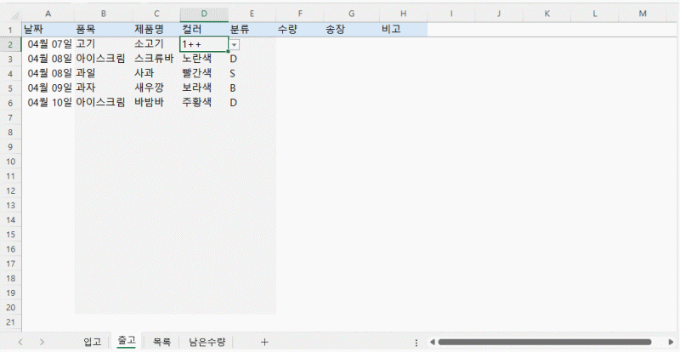
Task: Click the add new sheet plus button
Action: pyautogui.click(x=264, y=342)
